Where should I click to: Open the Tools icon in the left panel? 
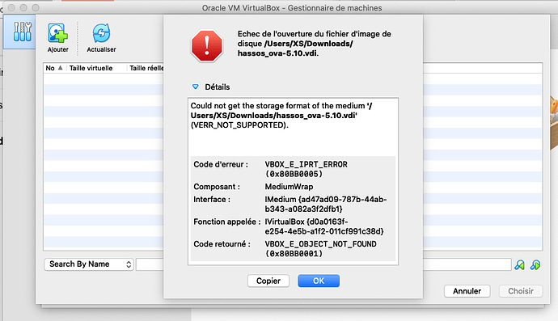tap(22, 32)
